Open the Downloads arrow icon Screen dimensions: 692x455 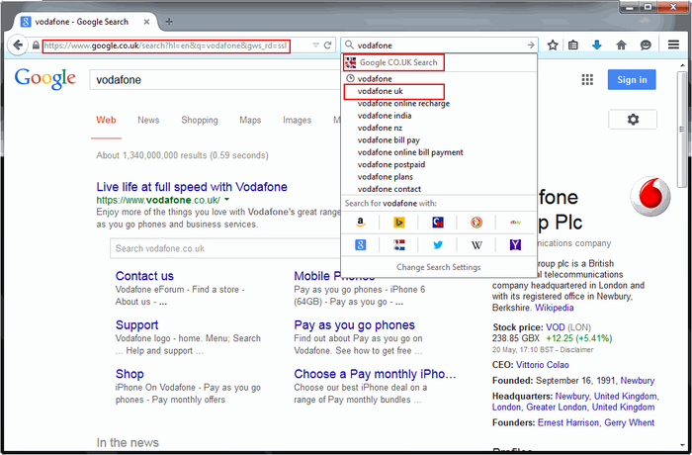(x=597, y=45)
